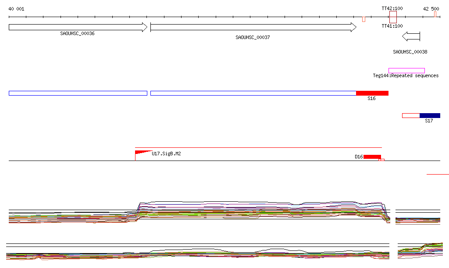Screen dimensions: 449x268
Task: Select the SAOUHSC_00037 gene arrow
Action: pos(253,27)
